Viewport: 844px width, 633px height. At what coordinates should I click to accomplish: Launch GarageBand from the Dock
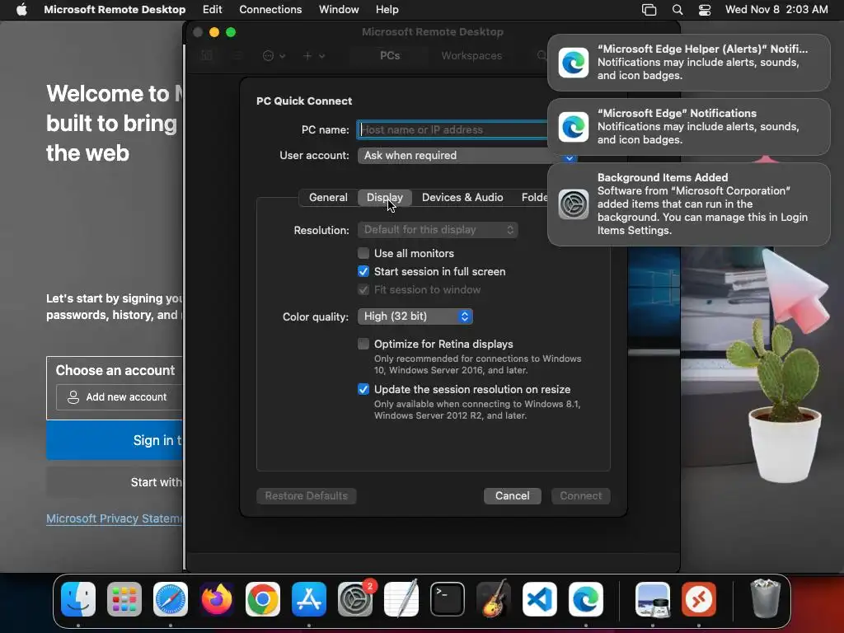pyautogui.click(x=494, y=598)
